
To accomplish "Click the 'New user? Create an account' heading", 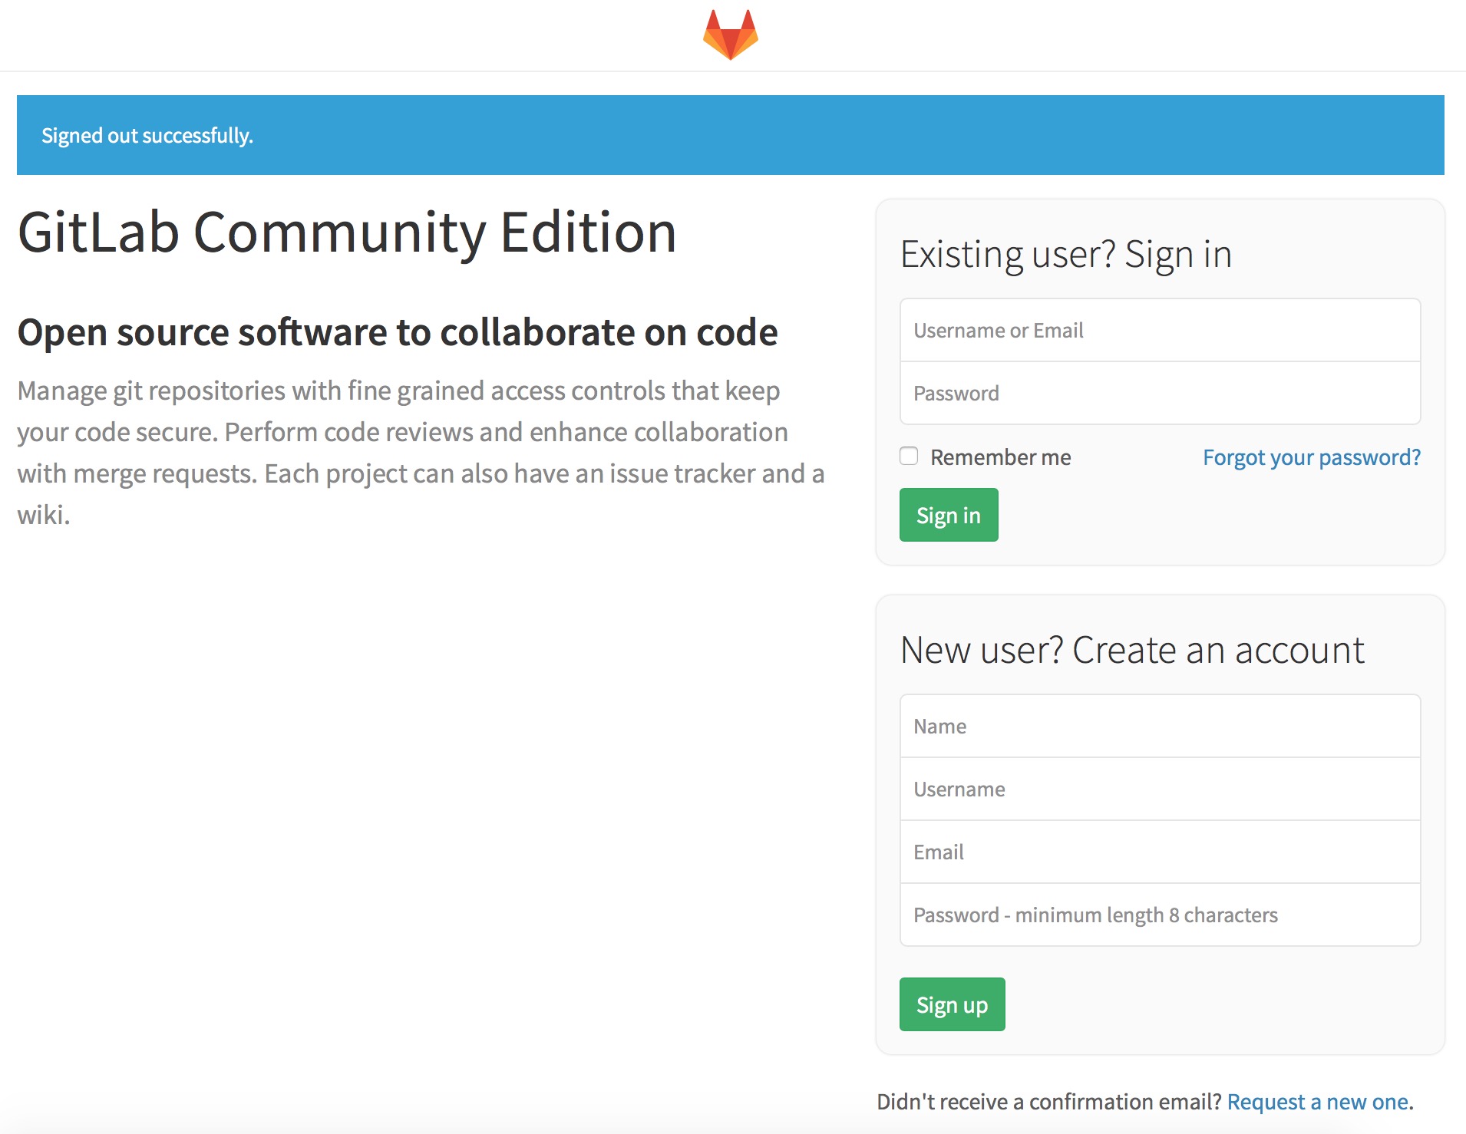I will coord(1132,651).
